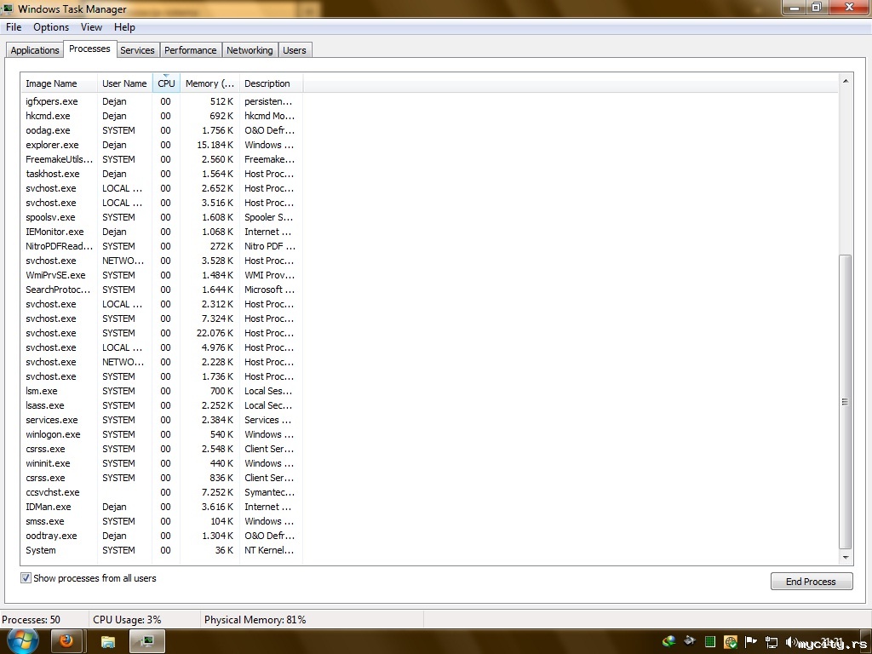This screenshot has height=654, width=872.
Task: Select wininit.exe process row
Action: 161,463
